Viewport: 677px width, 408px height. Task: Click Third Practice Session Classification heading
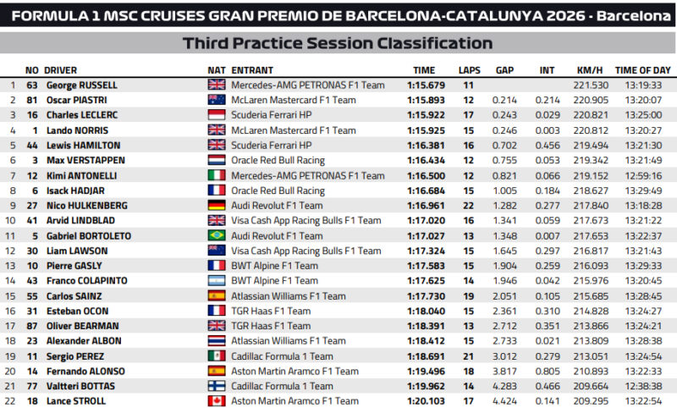(338, 43)
